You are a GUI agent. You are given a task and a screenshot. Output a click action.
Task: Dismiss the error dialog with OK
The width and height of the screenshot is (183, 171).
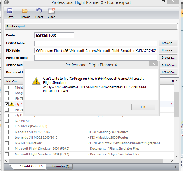click(143, 107)
